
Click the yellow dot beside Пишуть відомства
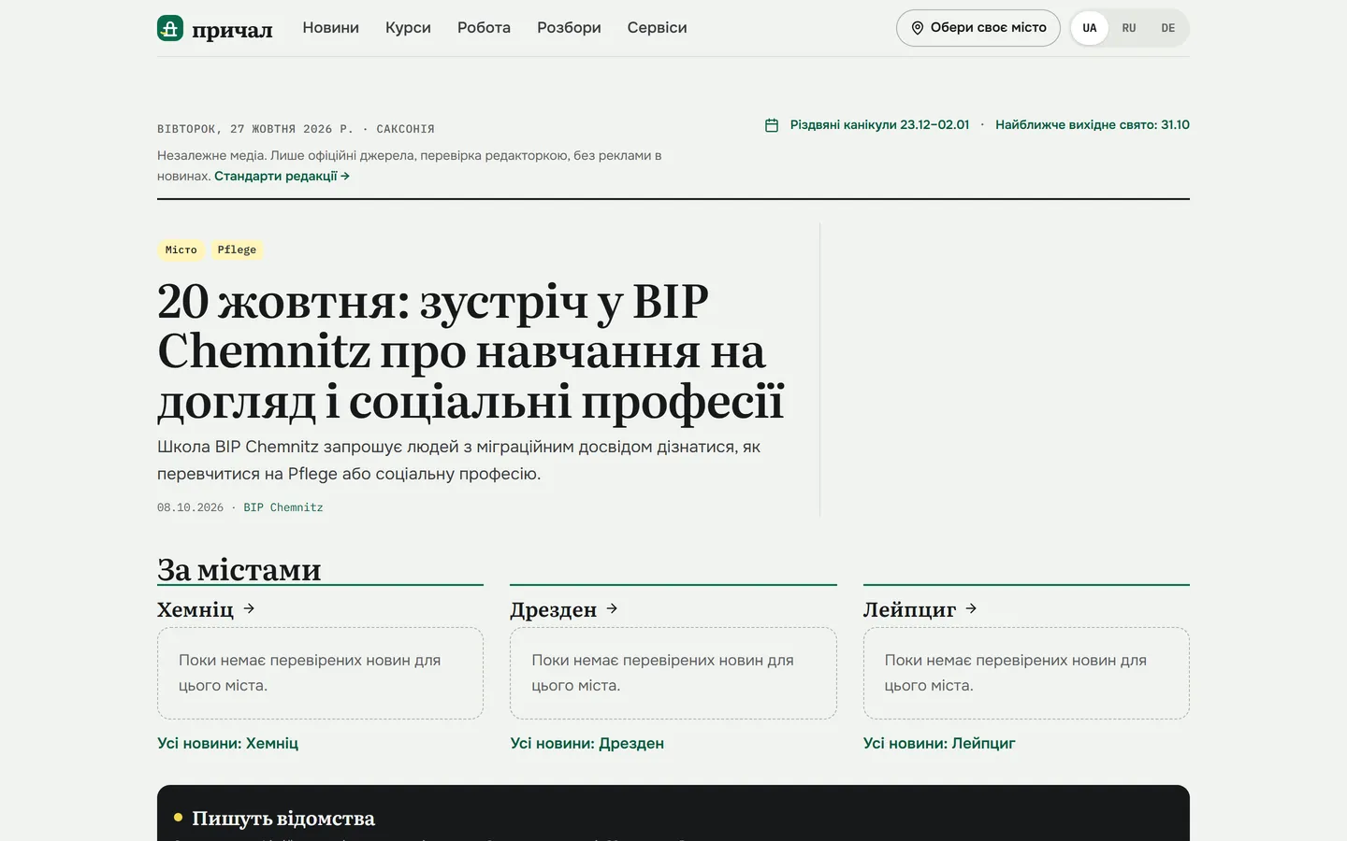coord(178,818)
